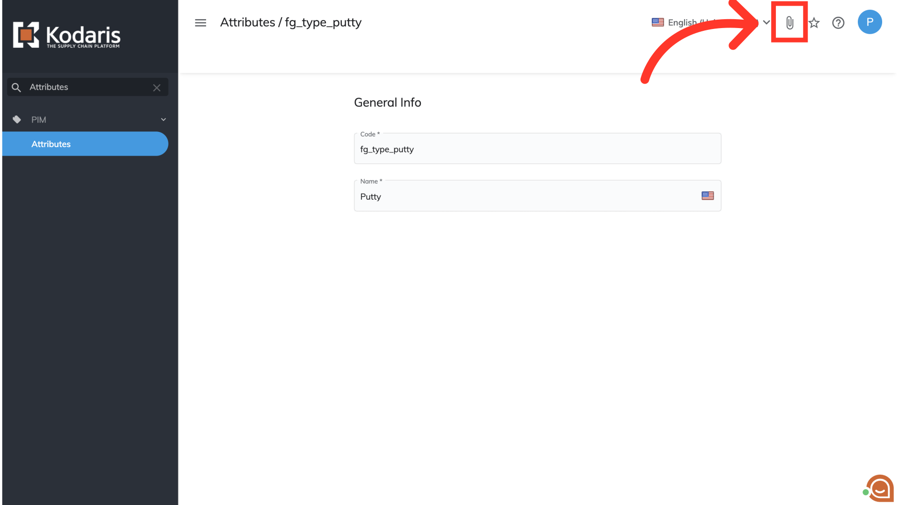
Task: Clear the Attributes search with X icon
Action: coord(157,87)
